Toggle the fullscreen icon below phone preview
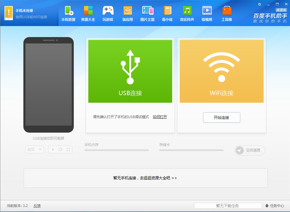This screenshot has width=290, height=212. click(x=68, y=149)
